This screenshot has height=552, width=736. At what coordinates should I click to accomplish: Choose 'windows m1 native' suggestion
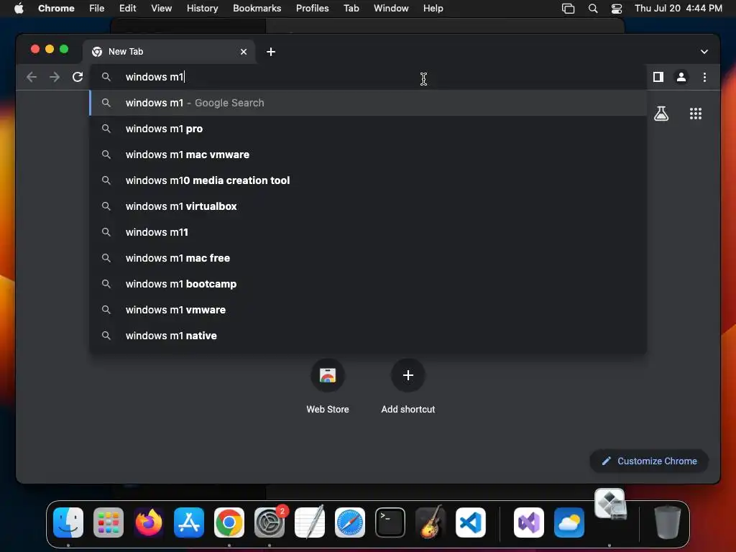click(368, 336)
